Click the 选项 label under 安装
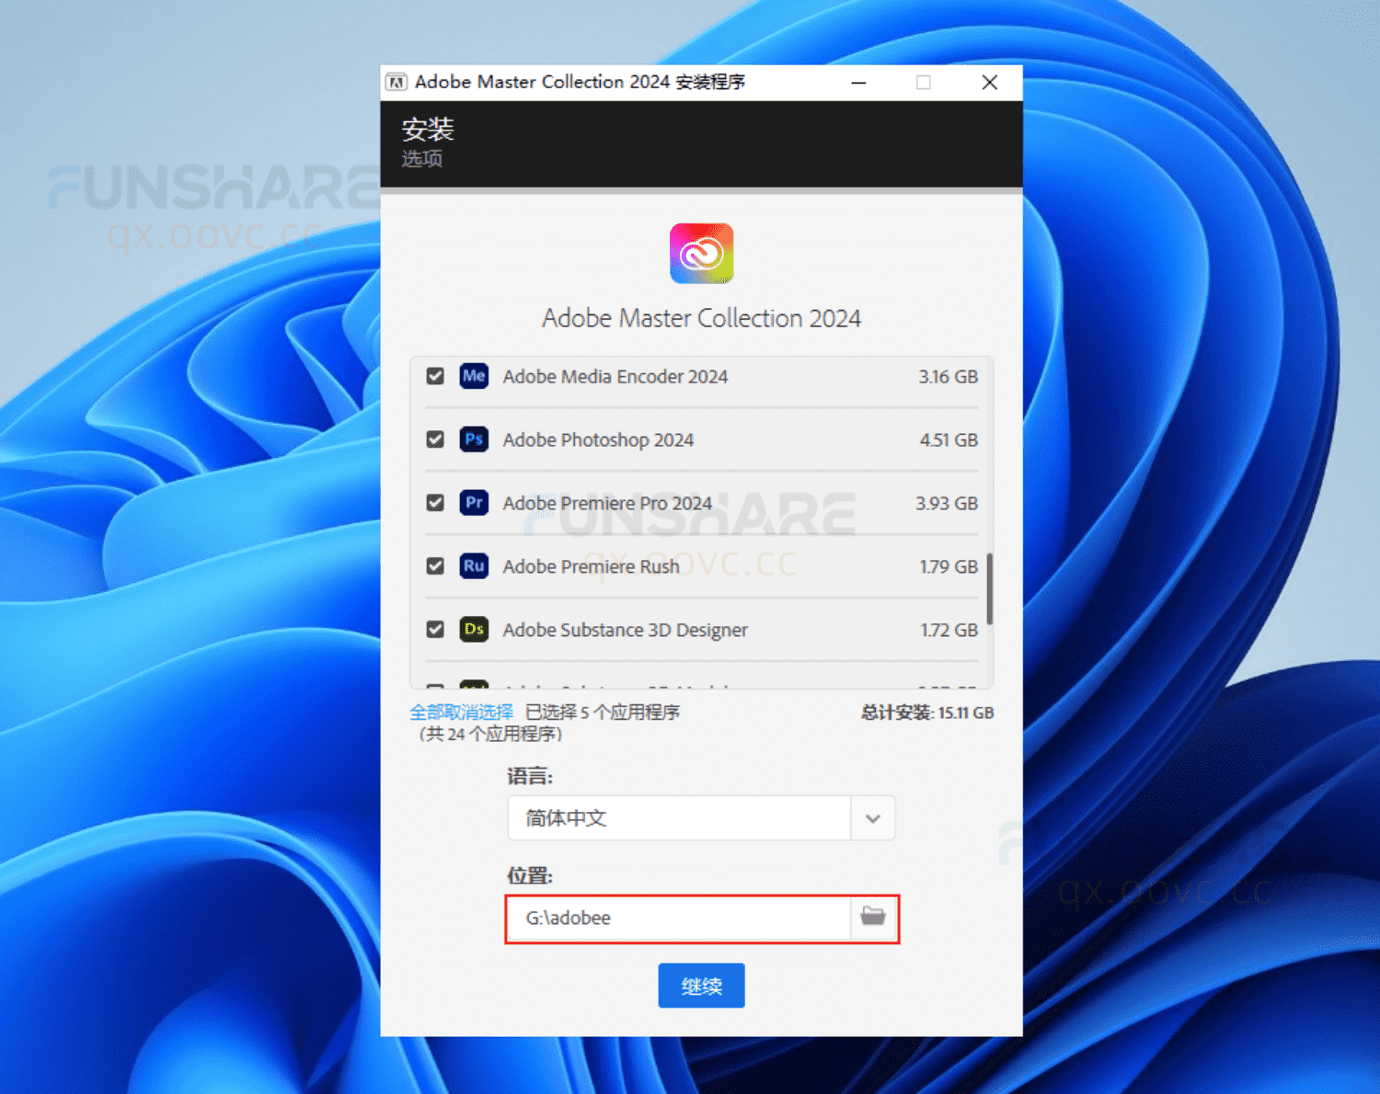This screenshot has width=1380, height=1094. coord(421,158)
